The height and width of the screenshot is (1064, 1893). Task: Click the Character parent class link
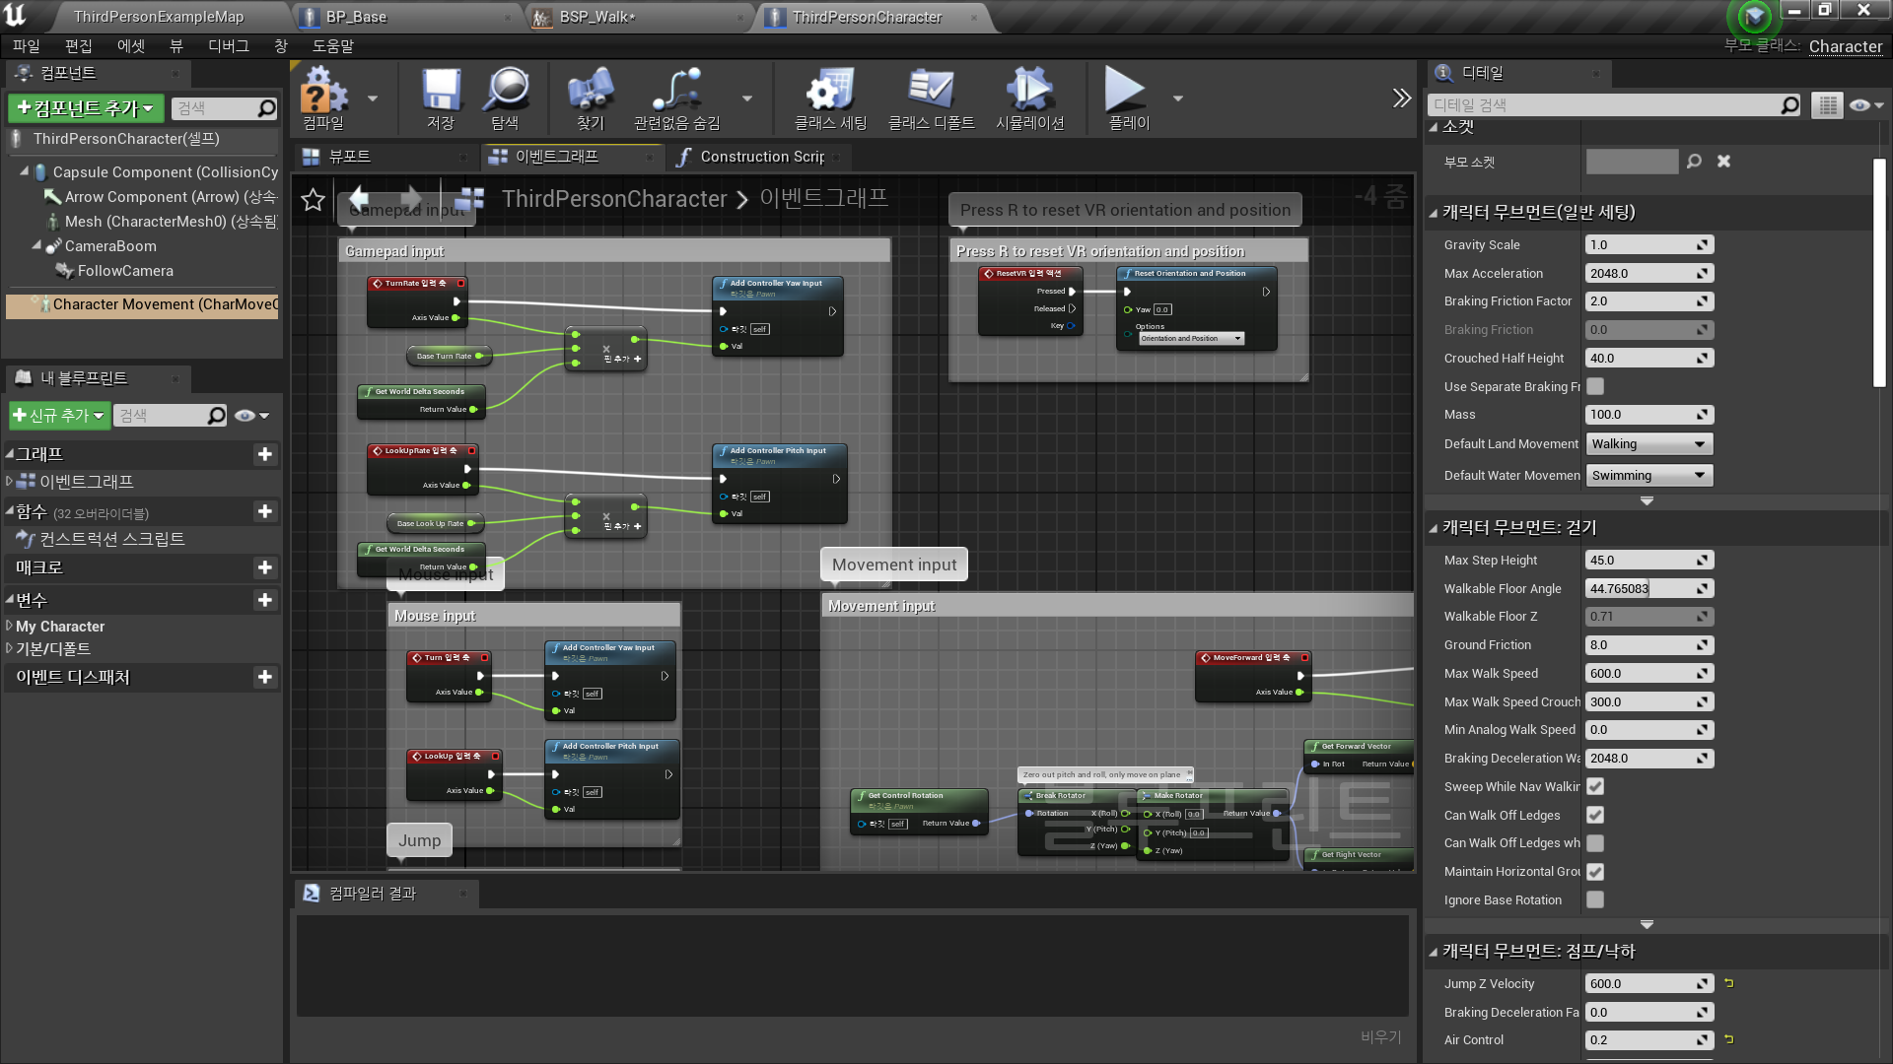1845,46
